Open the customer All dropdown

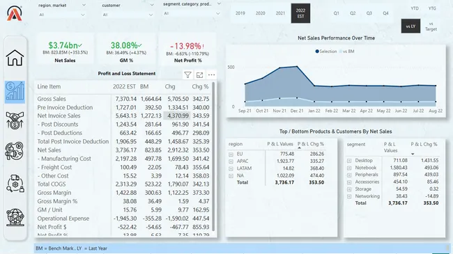127,15
